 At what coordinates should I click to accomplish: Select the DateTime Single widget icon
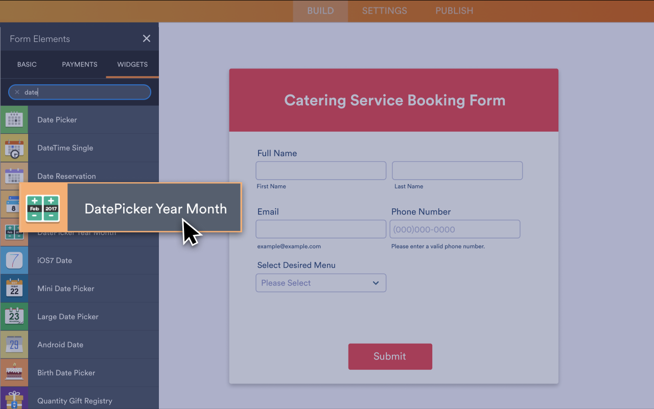point(14,148)
